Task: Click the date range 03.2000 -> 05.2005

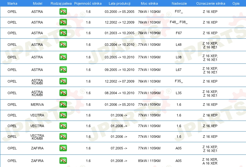Action: [x=120, y=12]
